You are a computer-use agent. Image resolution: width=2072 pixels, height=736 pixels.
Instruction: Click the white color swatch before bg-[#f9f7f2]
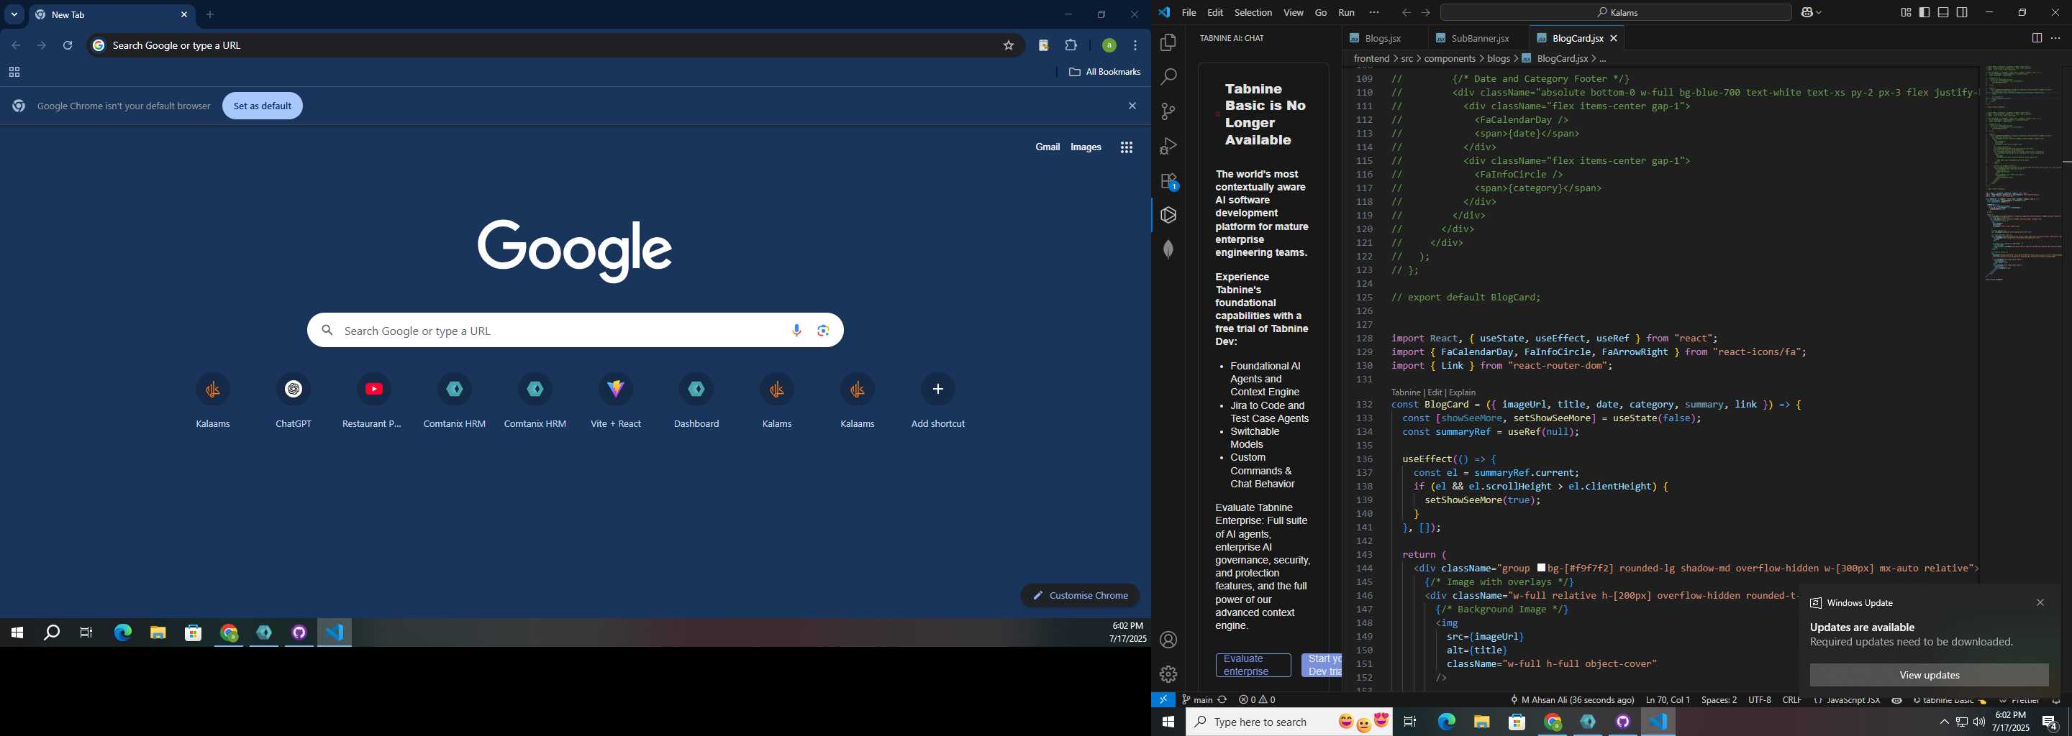tap(1540, 568)
